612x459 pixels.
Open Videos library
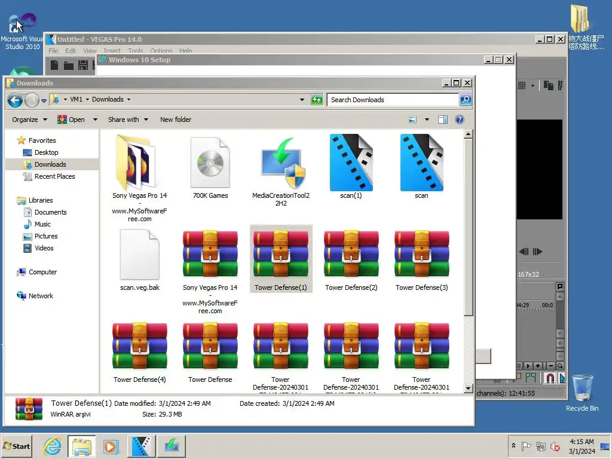[x=44, y=248]
